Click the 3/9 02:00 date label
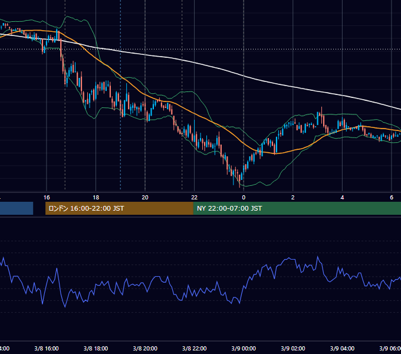The width and height of the screenshot is (401, 354). coord(293,349)
